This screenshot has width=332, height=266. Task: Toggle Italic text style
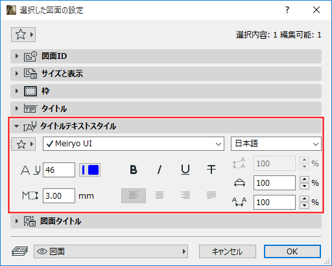[x=160, y=170]
